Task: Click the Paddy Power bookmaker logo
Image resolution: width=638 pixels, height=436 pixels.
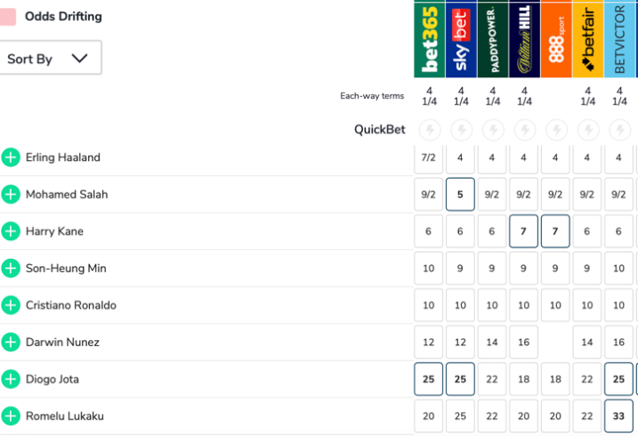Action: coord(492,39)
